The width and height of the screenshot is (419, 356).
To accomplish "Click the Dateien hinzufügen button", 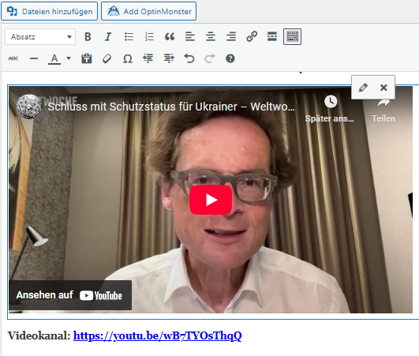I will coord(50,11).
